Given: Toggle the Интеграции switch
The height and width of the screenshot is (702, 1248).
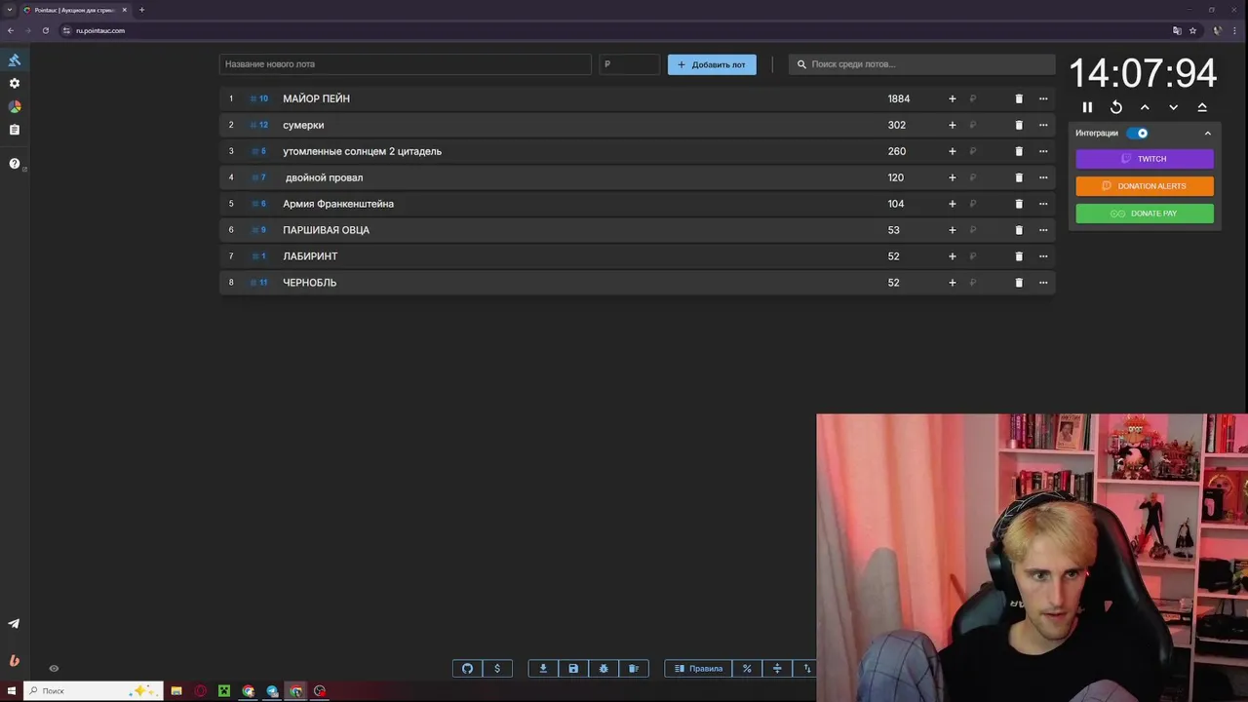Looking at the screenshot, I should click(x=1138, y=134).
